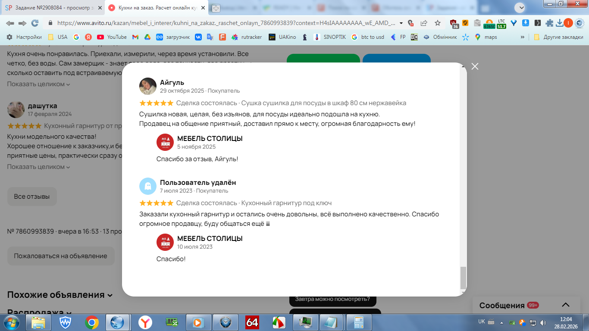Open rutracker bookmark

click(247, 37)
